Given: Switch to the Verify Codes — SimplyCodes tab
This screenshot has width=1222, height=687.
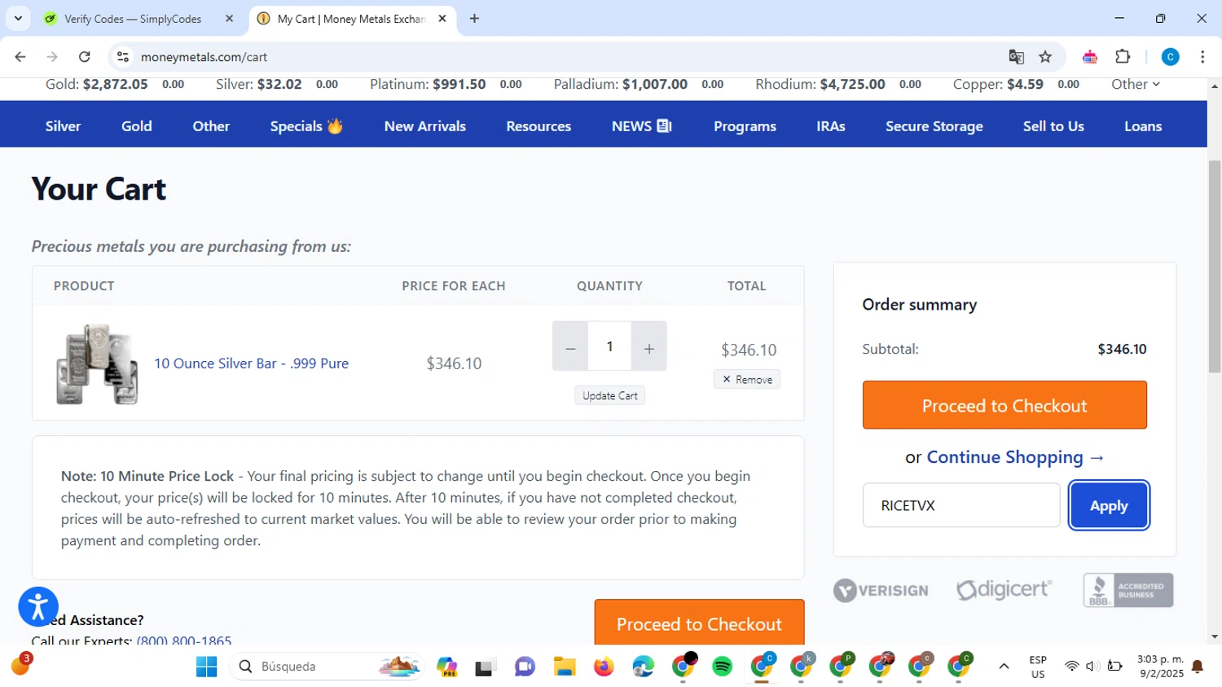Looking at the screenshot, I should pos(133,19).
